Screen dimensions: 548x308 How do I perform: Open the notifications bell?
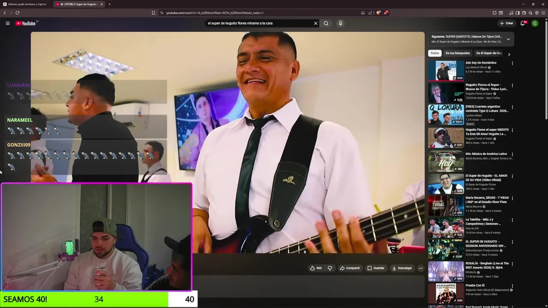[523, 23]
